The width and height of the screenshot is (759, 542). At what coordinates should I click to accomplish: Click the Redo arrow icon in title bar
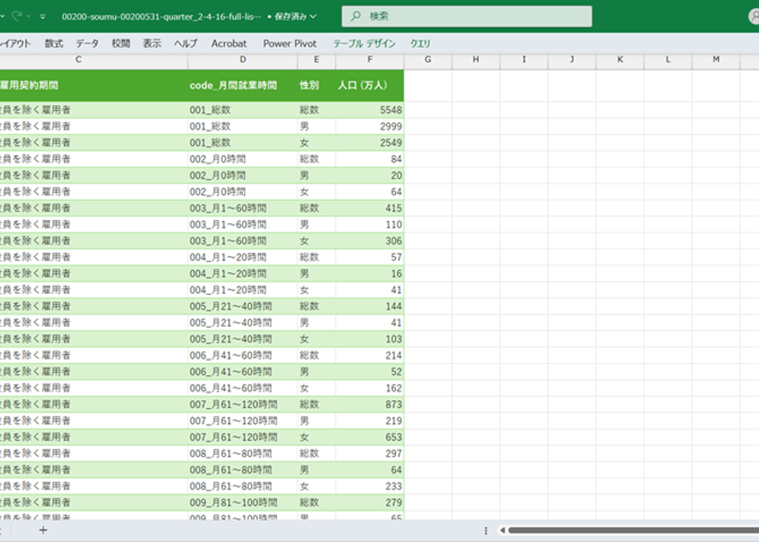17,16
